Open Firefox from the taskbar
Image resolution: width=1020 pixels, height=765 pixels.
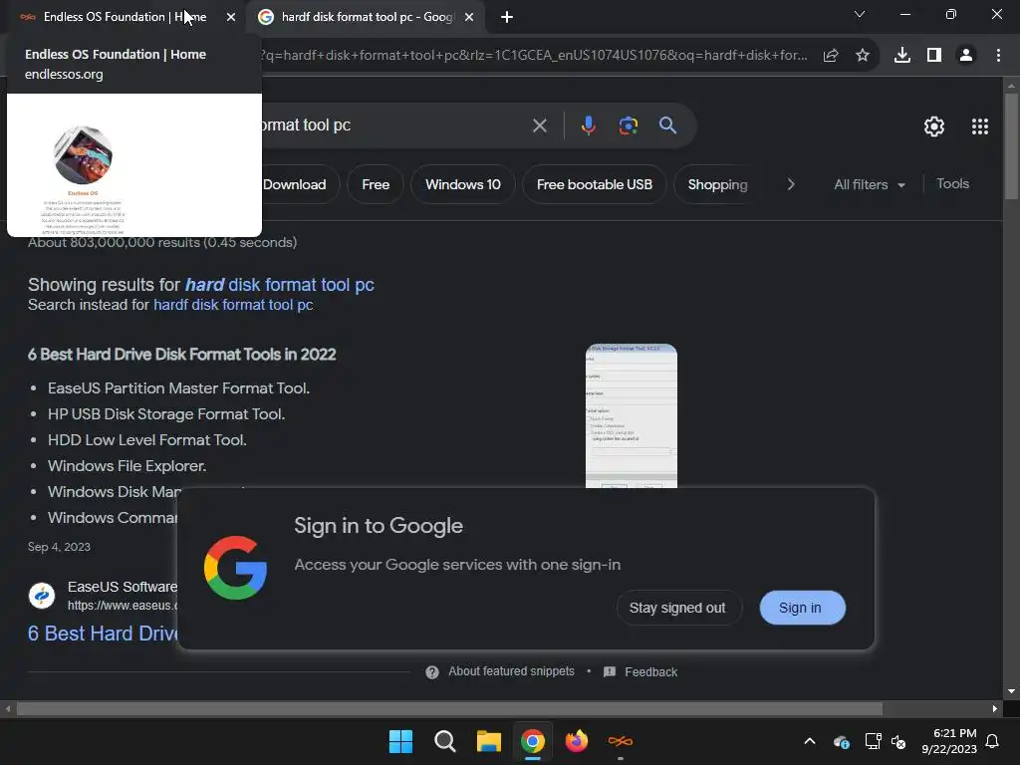(577, 741)
